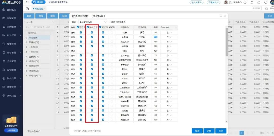Click the 保存 button in the dialog
Screen dimensions: 274x136
[x=197, y=131]
